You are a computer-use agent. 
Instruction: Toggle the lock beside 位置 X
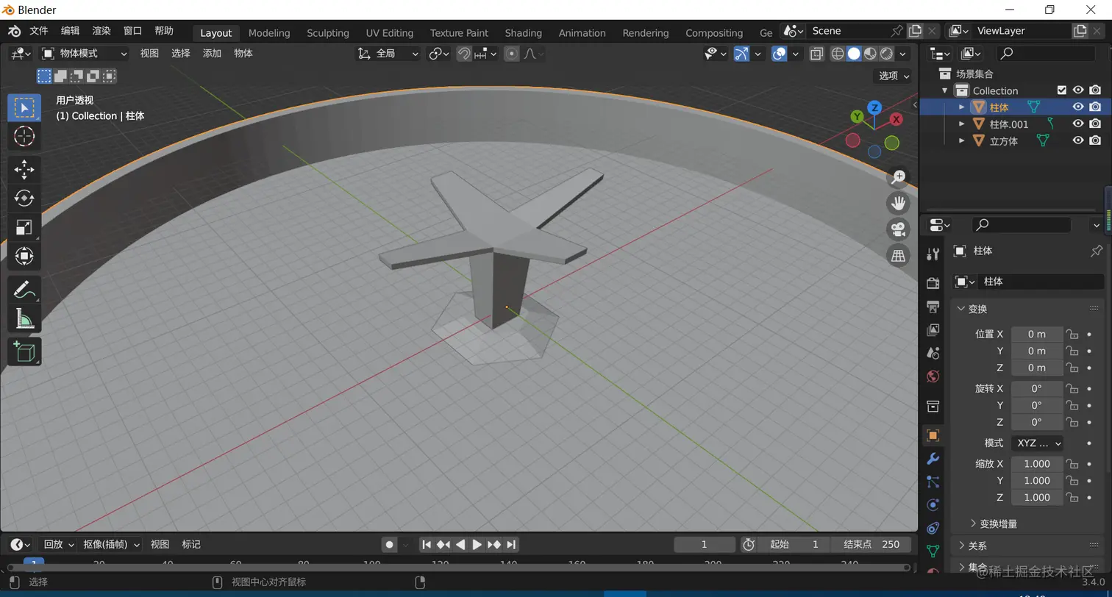(1072, 334)
